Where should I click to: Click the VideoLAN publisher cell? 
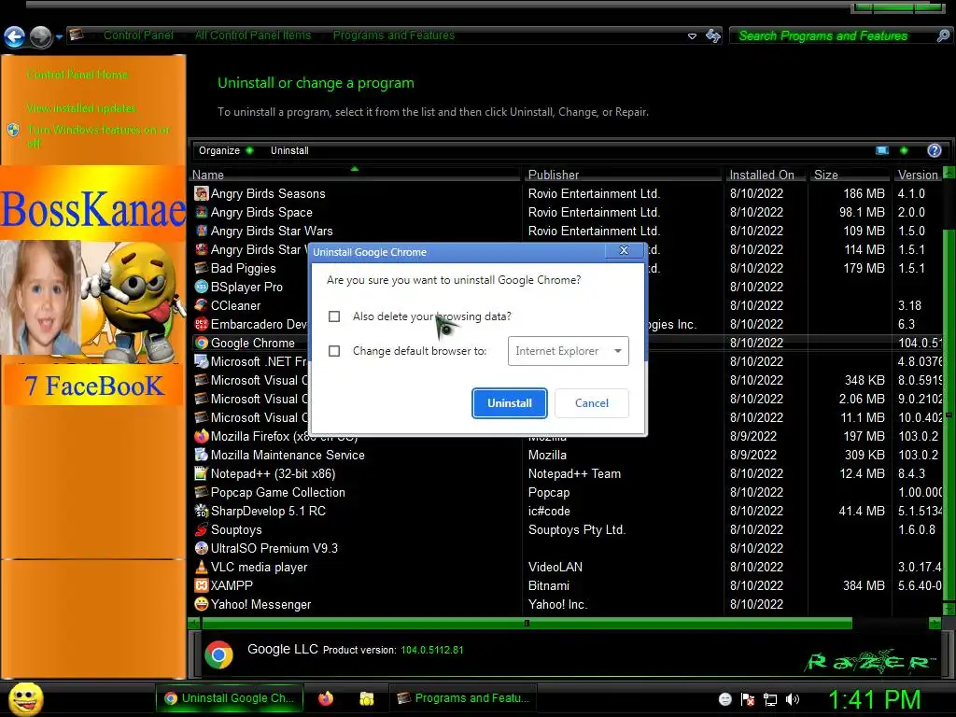click(555, 567)
